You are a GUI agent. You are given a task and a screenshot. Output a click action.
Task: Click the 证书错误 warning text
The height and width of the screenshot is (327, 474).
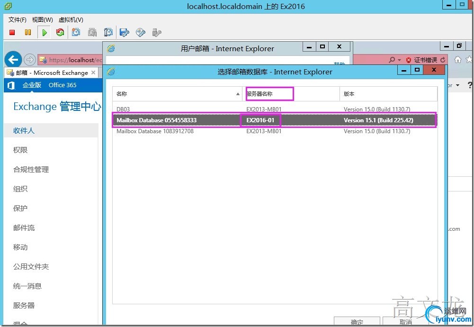426,60
